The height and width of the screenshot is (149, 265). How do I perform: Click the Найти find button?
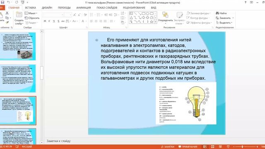(x=221, y=13)
